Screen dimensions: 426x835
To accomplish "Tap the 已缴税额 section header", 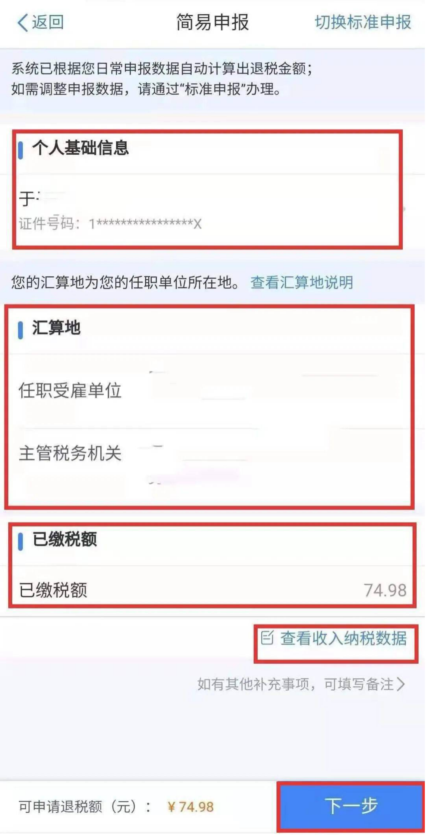I will (65, 539).
